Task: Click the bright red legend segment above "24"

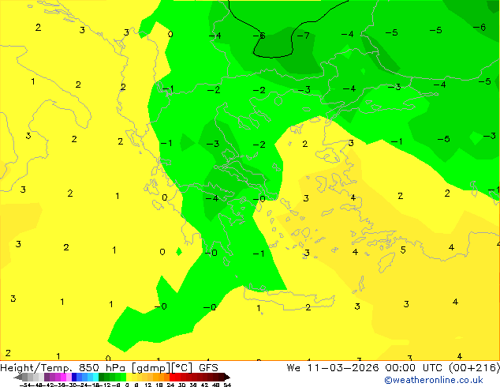Action: tap(172, 377)
